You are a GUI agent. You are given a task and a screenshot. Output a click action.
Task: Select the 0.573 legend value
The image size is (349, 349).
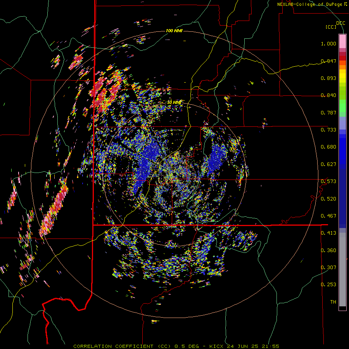[328, 181]
